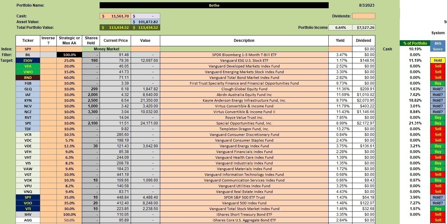Click the cash amount 11,561.70 cell
Screen dimensions: 447x224
pyautogui.click(x=115, y=16)
